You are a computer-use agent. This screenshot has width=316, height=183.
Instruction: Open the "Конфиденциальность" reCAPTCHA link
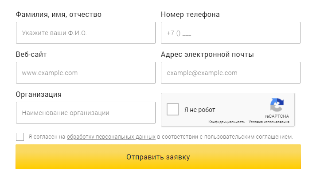tap(227, 122)
